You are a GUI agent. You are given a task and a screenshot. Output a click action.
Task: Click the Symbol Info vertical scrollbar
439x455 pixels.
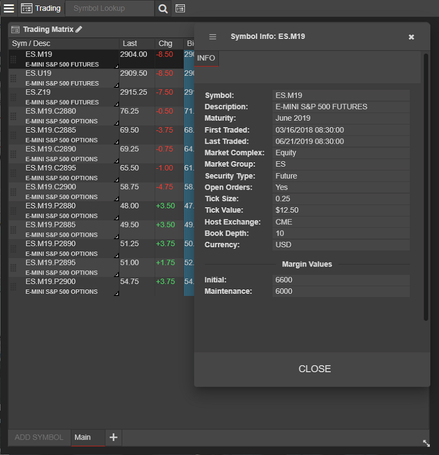tap(426, 187)
